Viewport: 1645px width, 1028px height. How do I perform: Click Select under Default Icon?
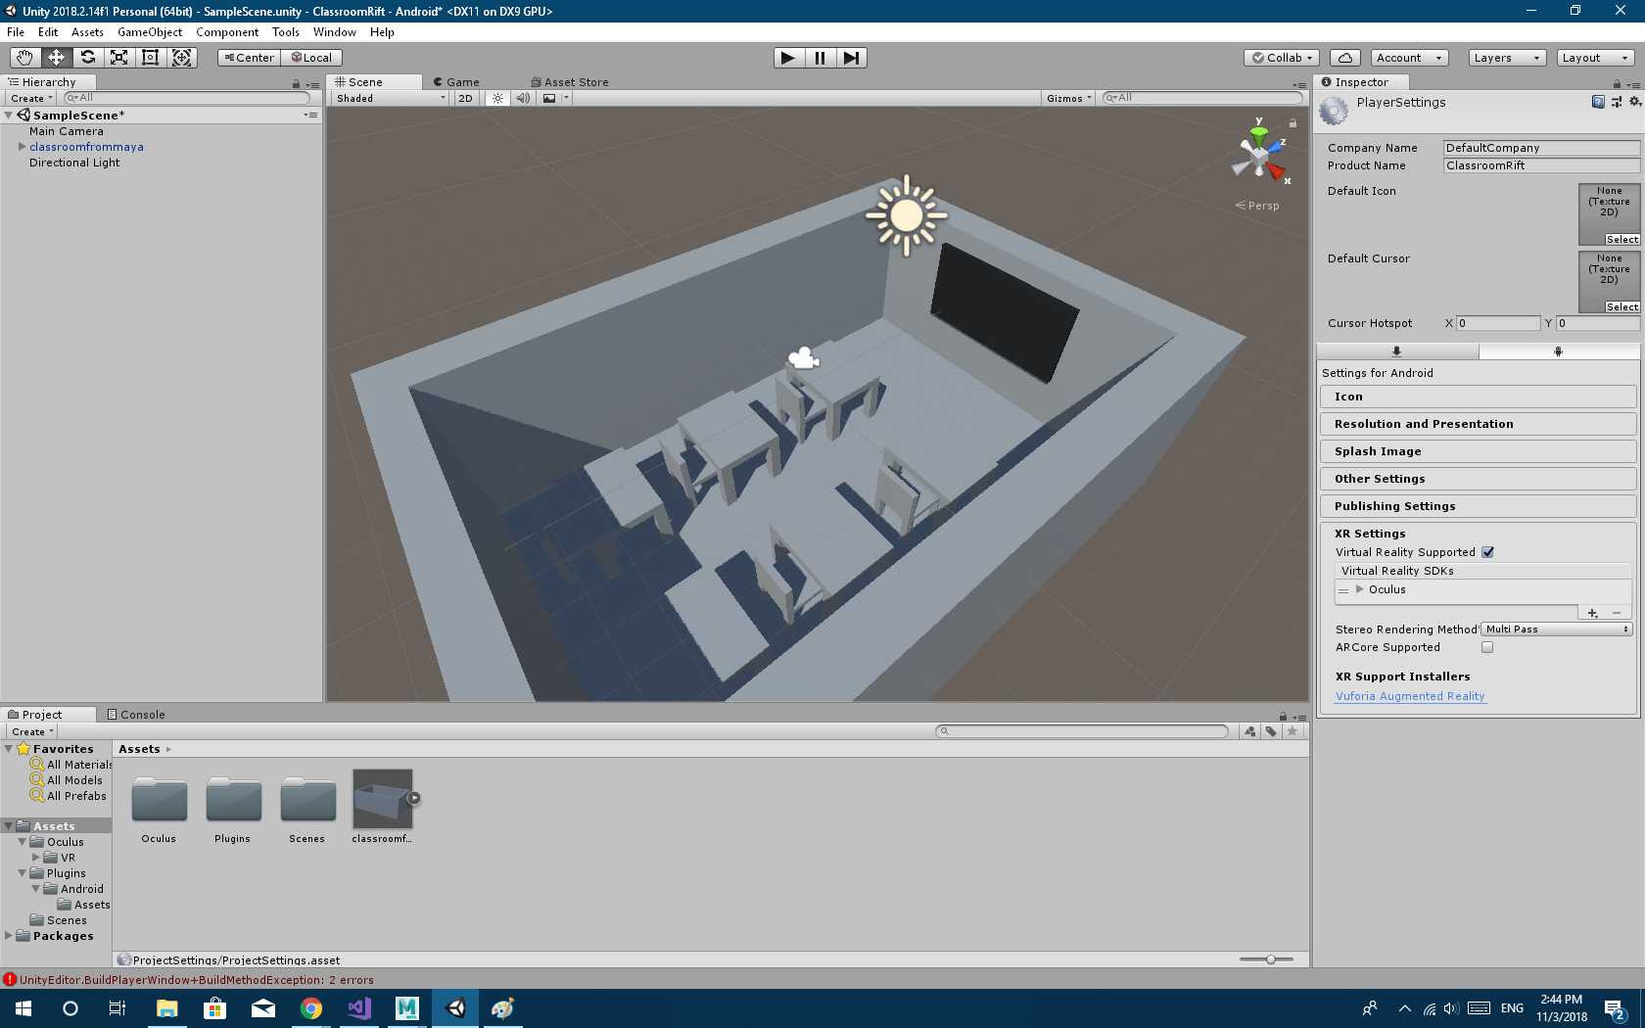pyautogui.click(x=1621, y=240)
